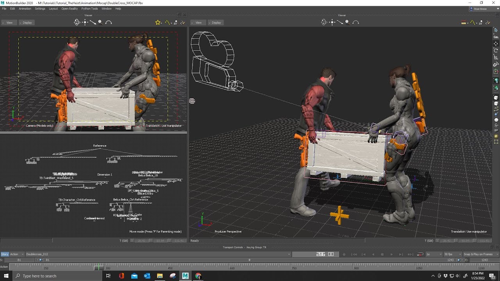Click the View button in right viewer

point(198,23)
